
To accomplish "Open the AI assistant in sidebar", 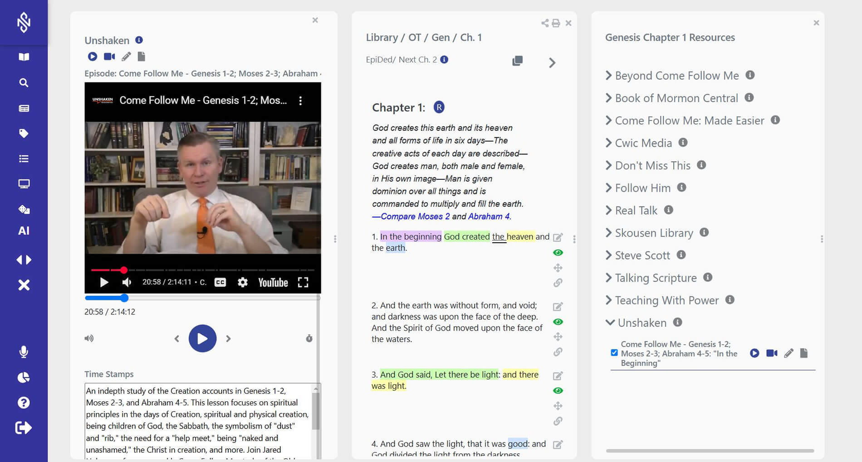I will point(24,231).
